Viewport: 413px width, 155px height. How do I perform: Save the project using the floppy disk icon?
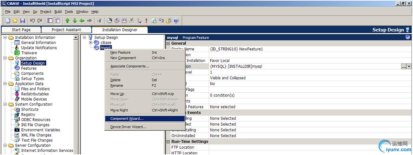(22, 21)
